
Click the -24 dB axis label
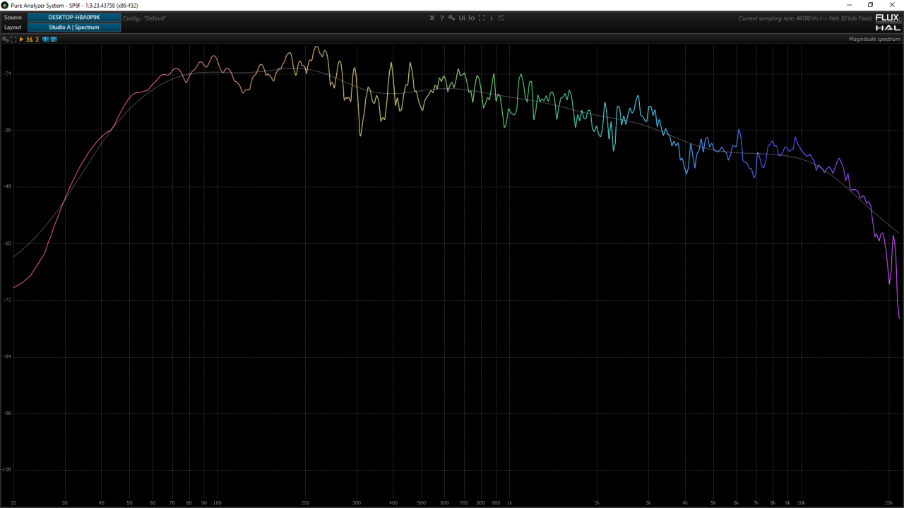point(7,73)
